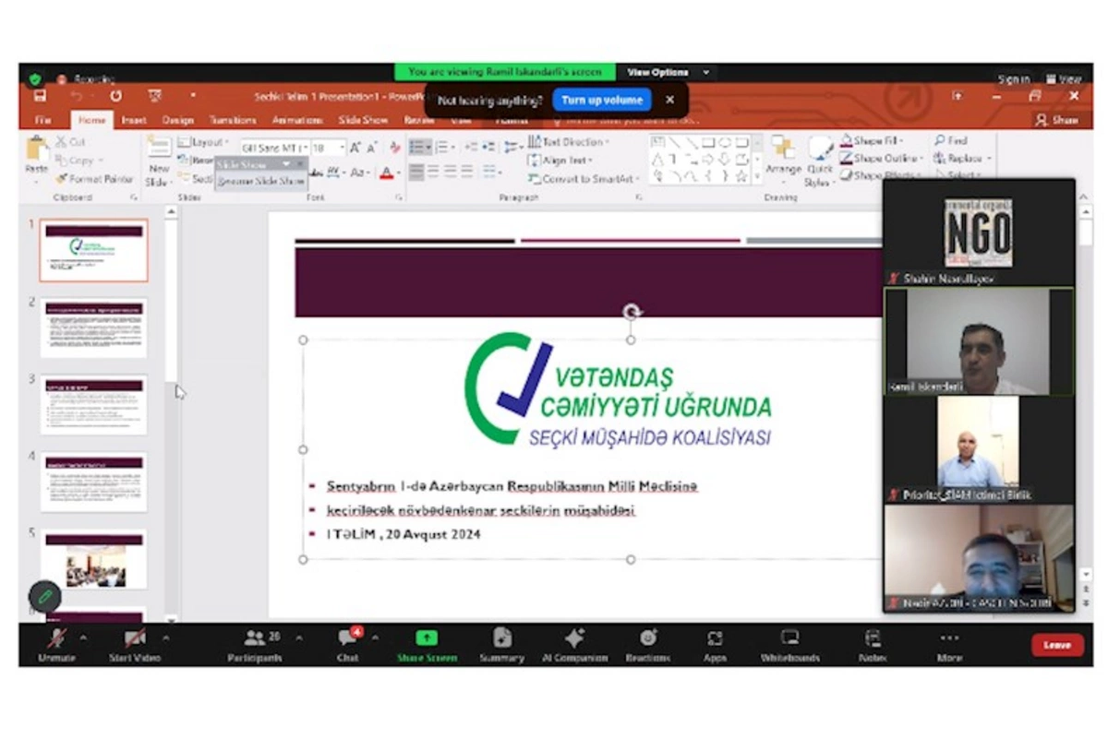1108x738 pixels.
Task: Open the Reactions menu
Action: point(647,644)
